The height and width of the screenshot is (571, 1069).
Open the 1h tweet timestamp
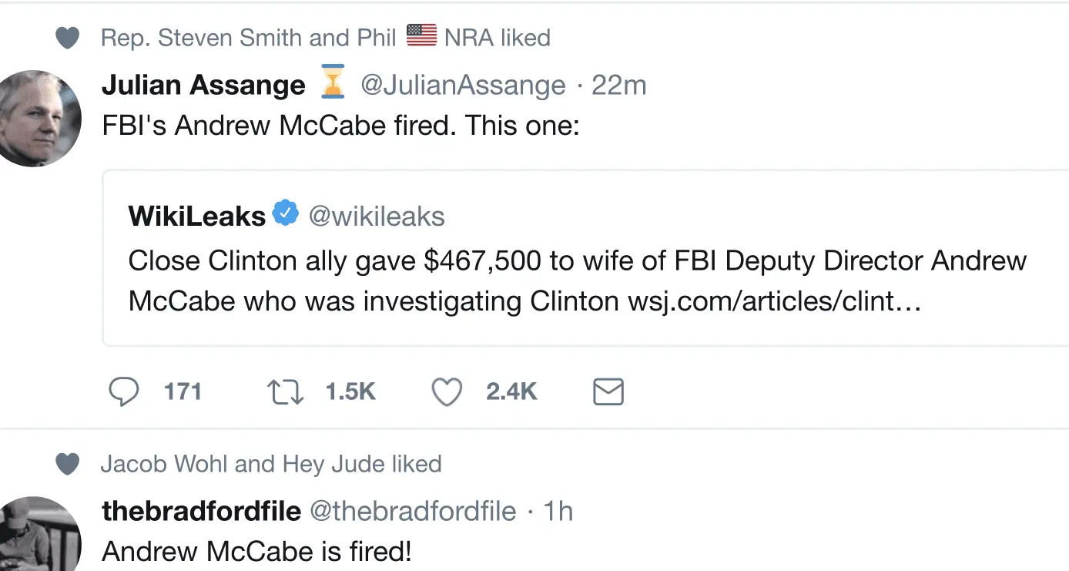[558, 511]
